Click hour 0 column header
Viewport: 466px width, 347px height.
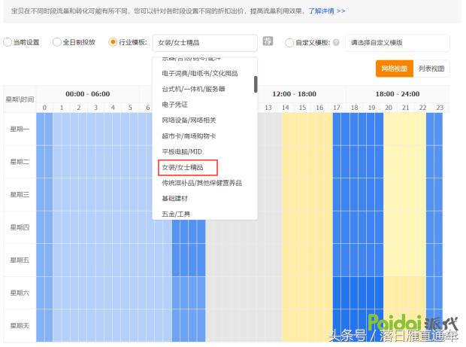(x=44, y=108)
